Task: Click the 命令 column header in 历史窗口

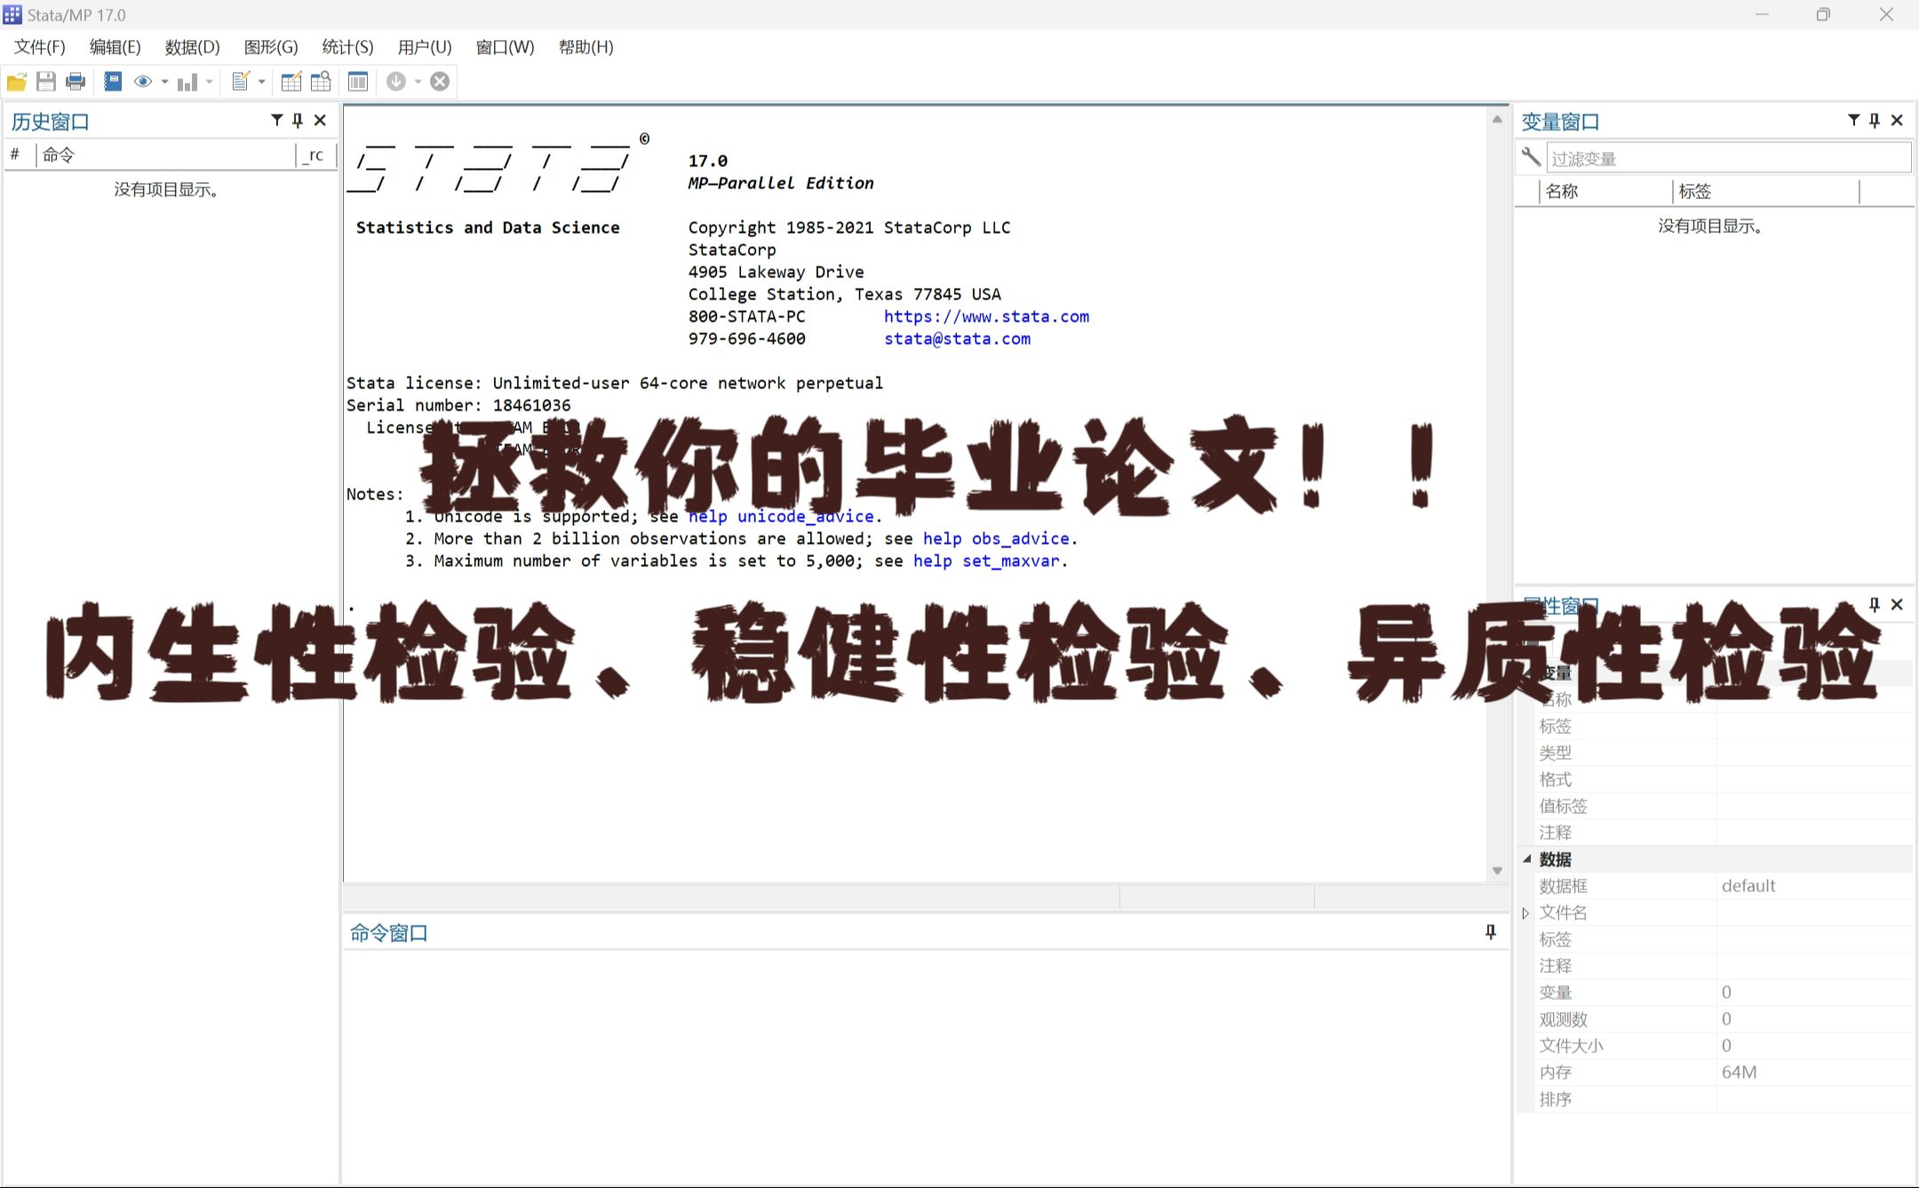Action: pos(165,155)
